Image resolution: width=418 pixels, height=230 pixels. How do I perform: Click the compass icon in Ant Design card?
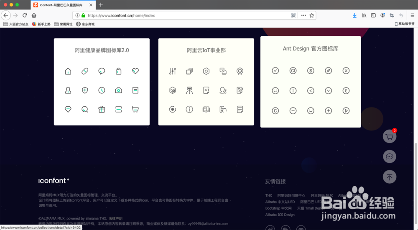pyautogui.click(x=329, y=71)
